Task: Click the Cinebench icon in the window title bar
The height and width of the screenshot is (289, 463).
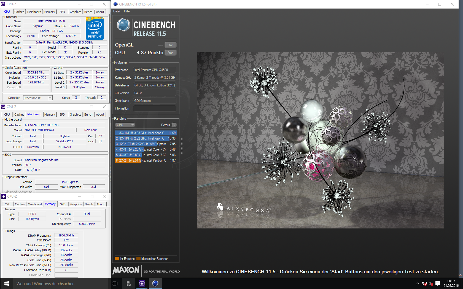Action: [x=115, y=4]
